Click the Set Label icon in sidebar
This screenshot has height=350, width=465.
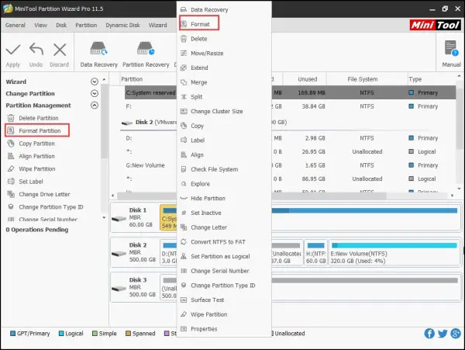pyautogui.click(x=11, y=182)
